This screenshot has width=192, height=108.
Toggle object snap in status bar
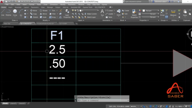point(156,106)
